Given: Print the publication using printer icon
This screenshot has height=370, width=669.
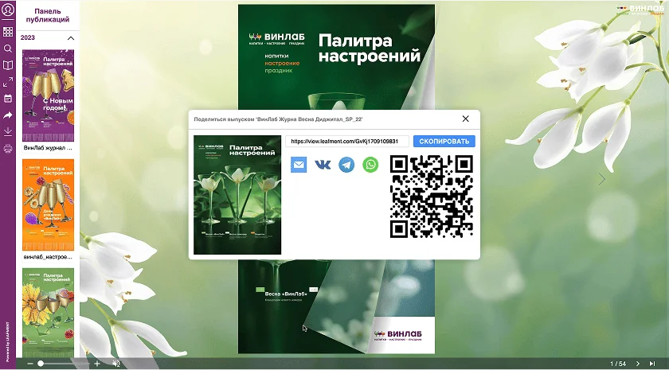Looking at the screenshot, I should (8, 149).
